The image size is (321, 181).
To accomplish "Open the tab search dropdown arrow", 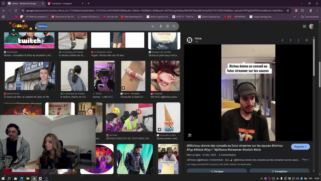I will [3, 3].
